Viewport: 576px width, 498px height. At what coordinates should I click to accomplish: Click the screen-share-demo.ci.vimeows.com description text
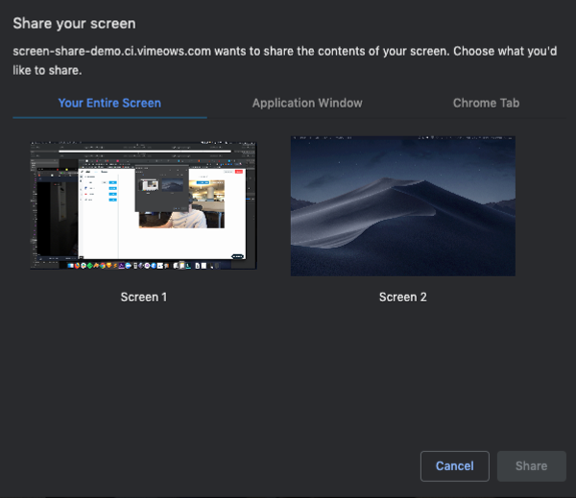click(x=285, y=60)
